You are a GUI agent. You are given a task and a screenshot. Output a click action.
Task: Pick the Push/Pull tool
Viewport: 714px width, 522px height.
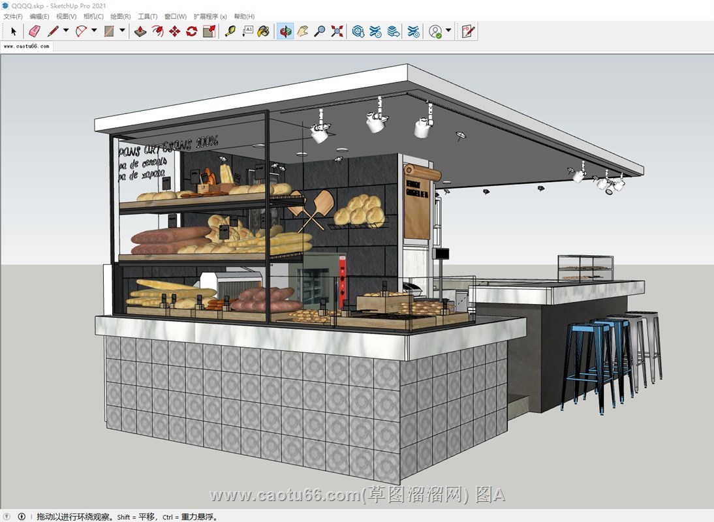(x=140, y=31)
